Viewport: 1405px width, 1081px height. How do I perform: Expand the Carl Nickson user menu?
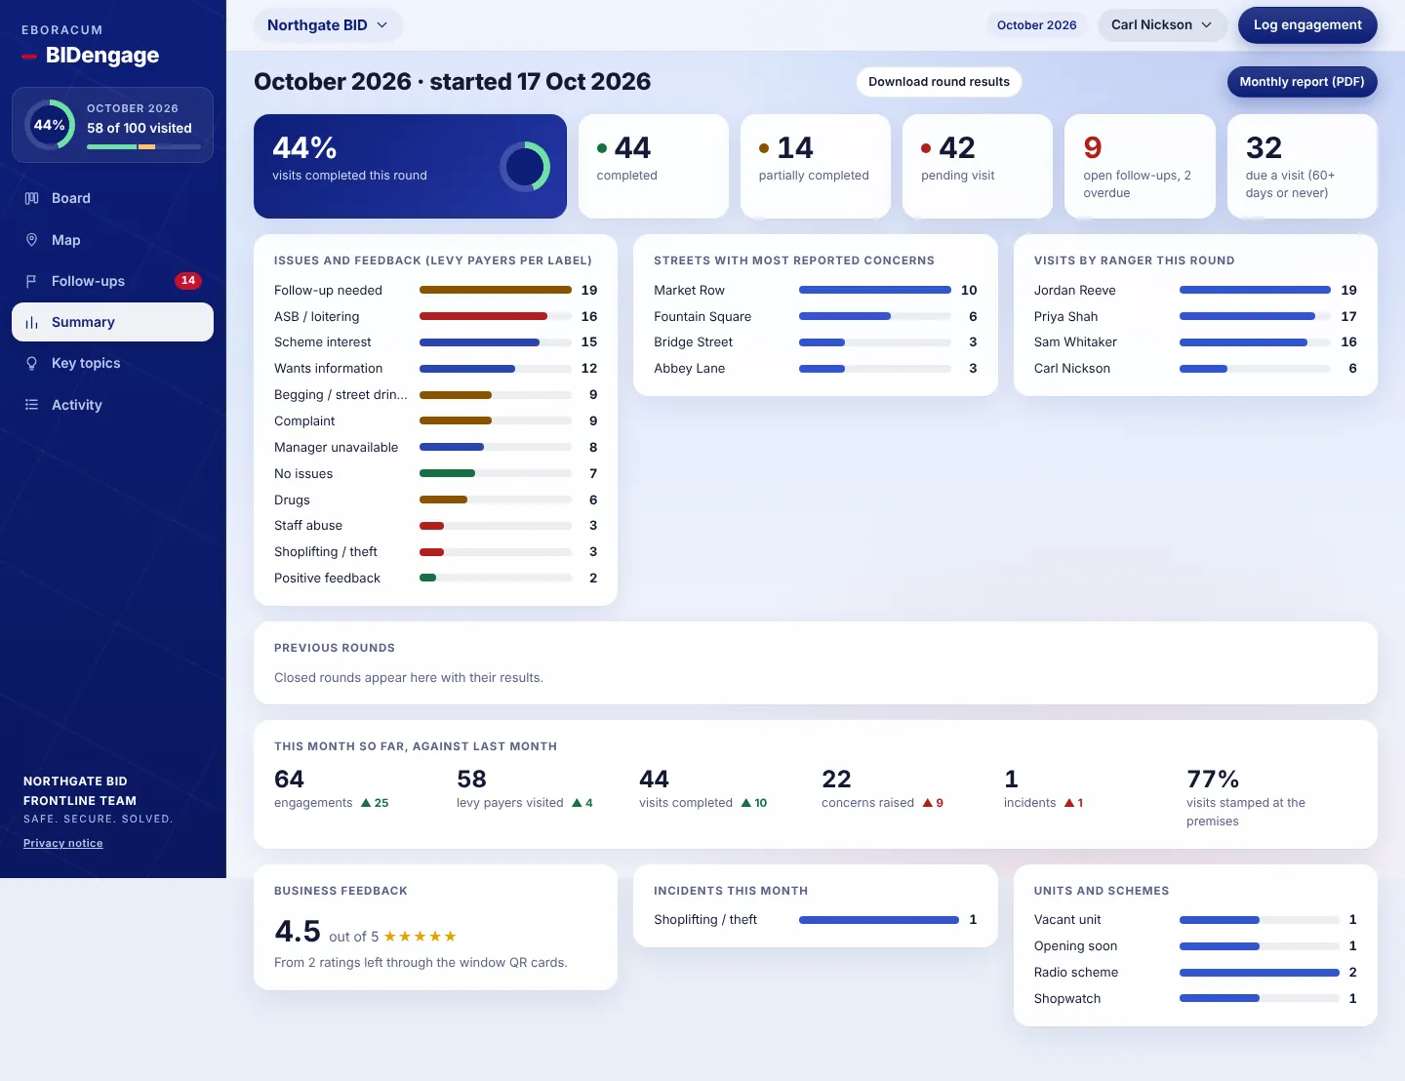point(1162,25)
